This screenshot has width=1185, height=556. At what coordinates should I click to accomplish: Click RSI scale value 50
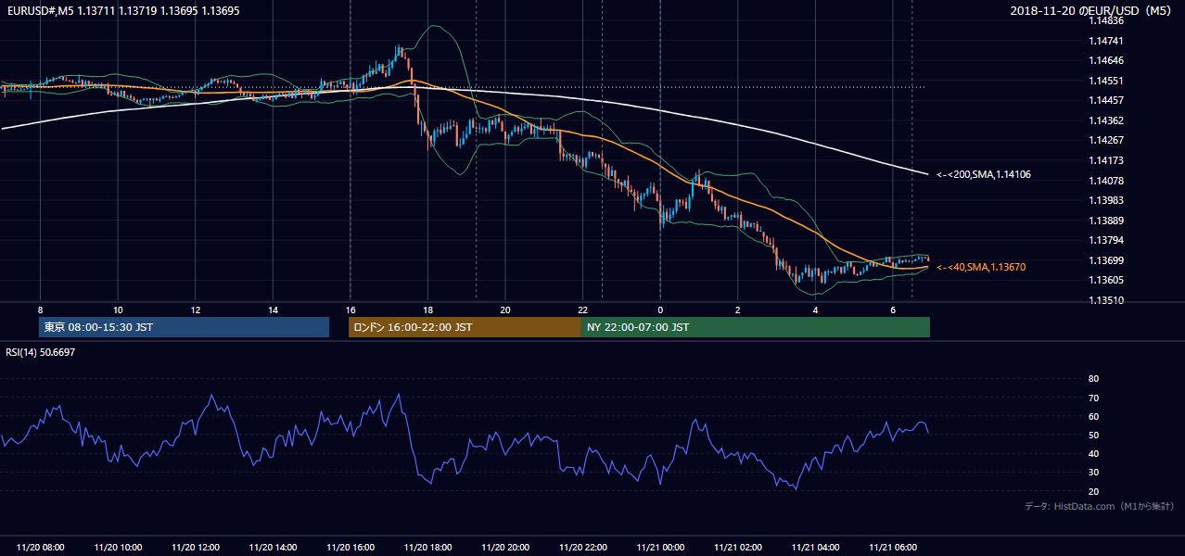1093,435
